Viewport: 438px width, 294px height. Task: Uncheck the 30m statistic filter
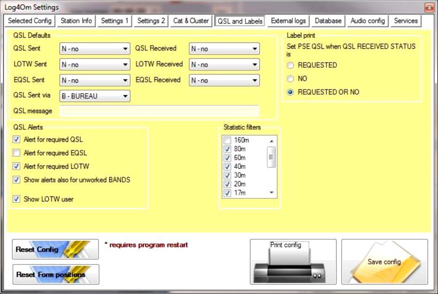[x=227, y=175]
